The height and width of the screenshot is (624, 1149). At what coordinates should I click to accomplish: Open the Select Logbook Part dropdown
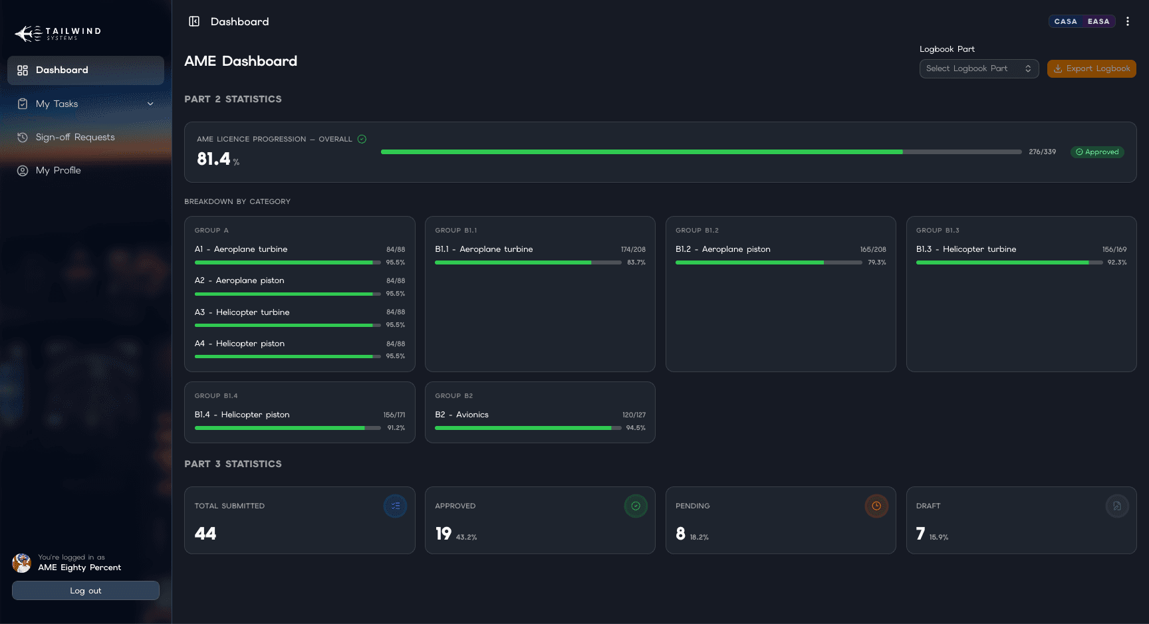tap(979, 68)
